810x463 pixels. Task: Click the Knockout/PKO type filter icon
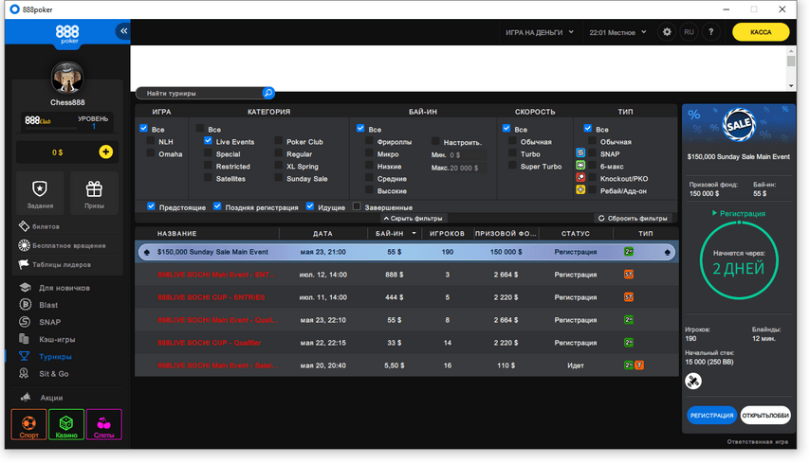coord(580,178)
